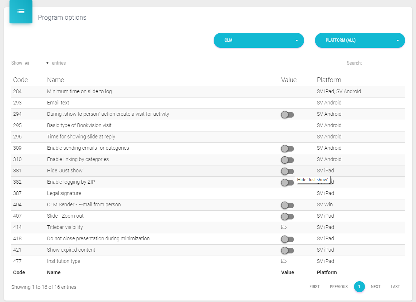Viewport: 416px width, 302px height.
Task: Expand the CLM dropdown
Action: tap(258, 40)
